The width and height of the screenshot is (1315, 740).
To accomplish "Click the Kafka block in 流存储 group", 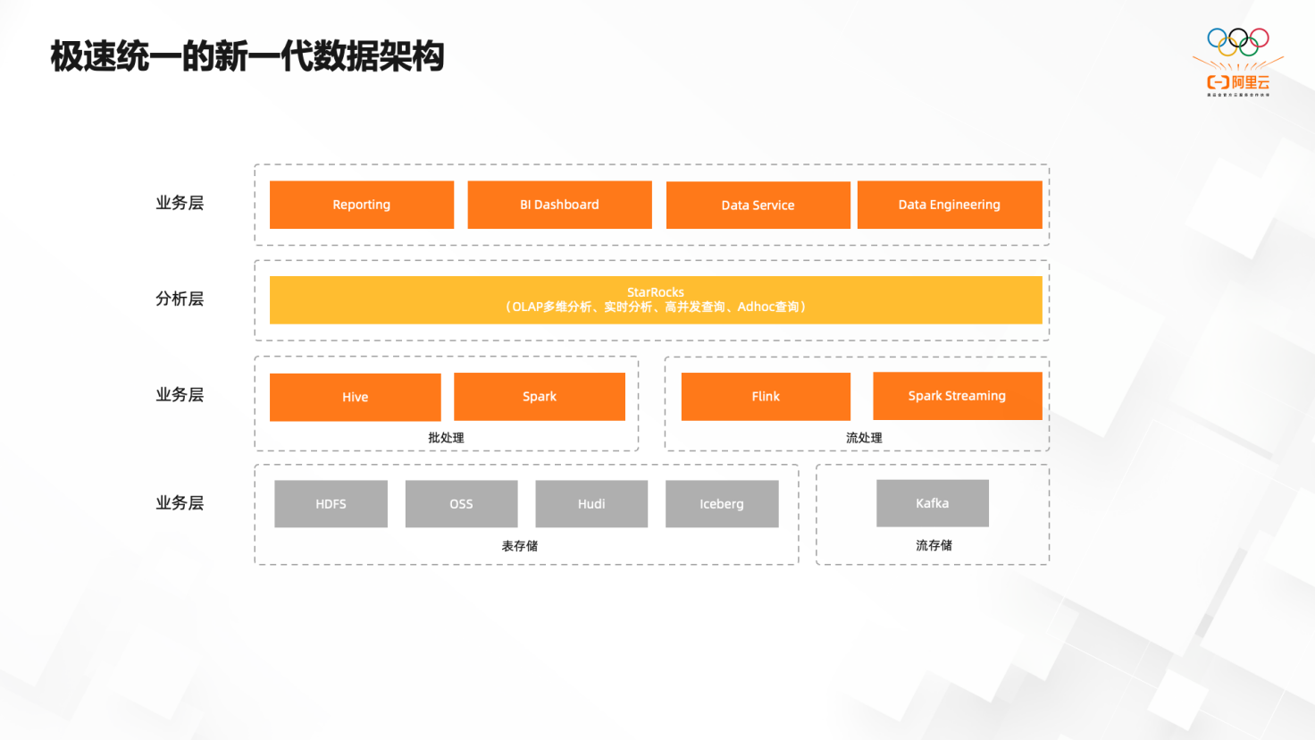I will [x=932, y=503].
